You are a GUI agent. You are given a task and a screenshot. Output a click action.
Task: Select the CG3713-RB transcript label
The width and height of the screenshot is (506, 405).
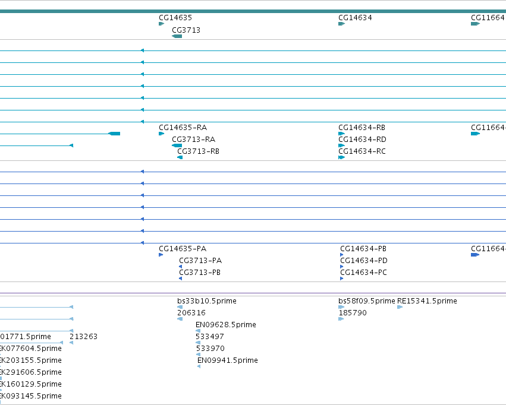(x=198, y=151)
